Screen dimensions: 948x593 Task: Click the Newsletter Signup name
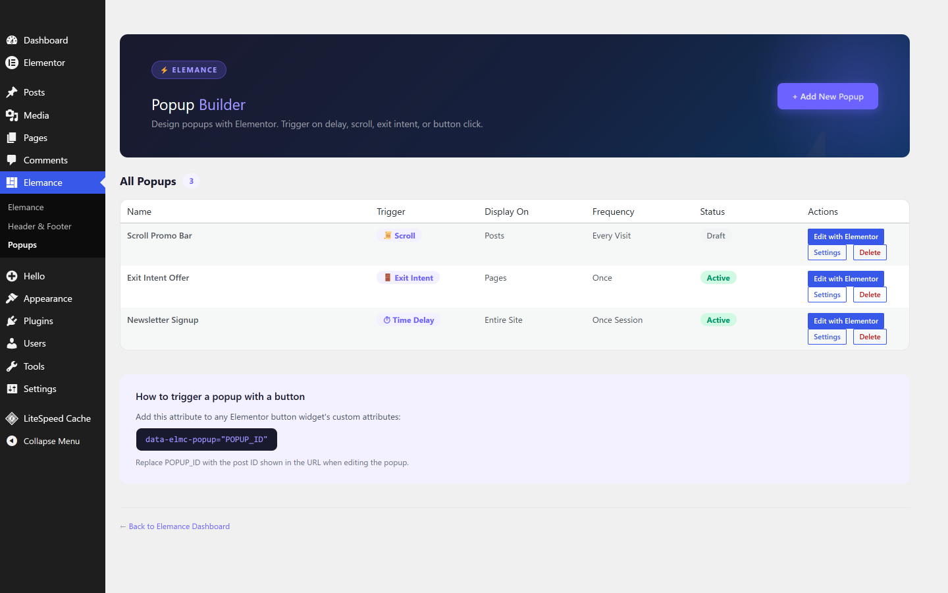(x=163, y=320)
